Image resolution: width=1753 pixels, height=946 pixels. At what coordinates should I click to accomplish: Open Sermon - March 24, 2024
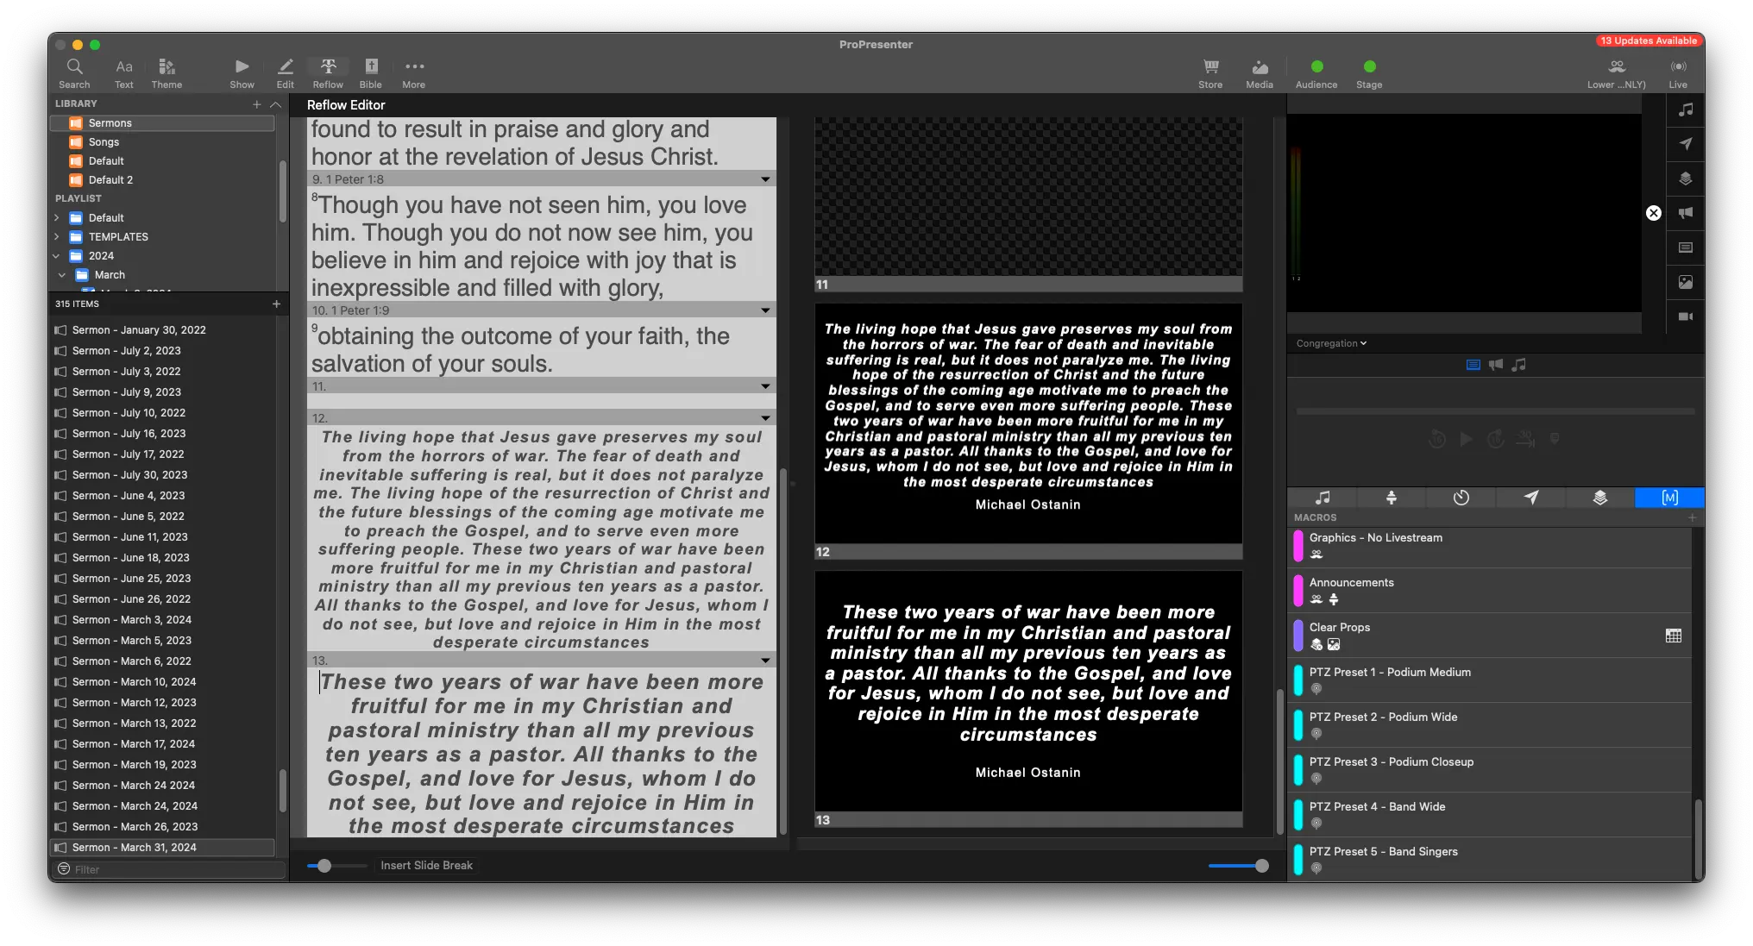pos(135,806)
